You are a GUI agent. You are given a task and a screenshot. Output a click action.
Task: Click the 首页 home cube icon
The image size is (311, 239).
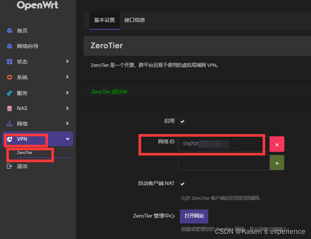click(9, 31)
